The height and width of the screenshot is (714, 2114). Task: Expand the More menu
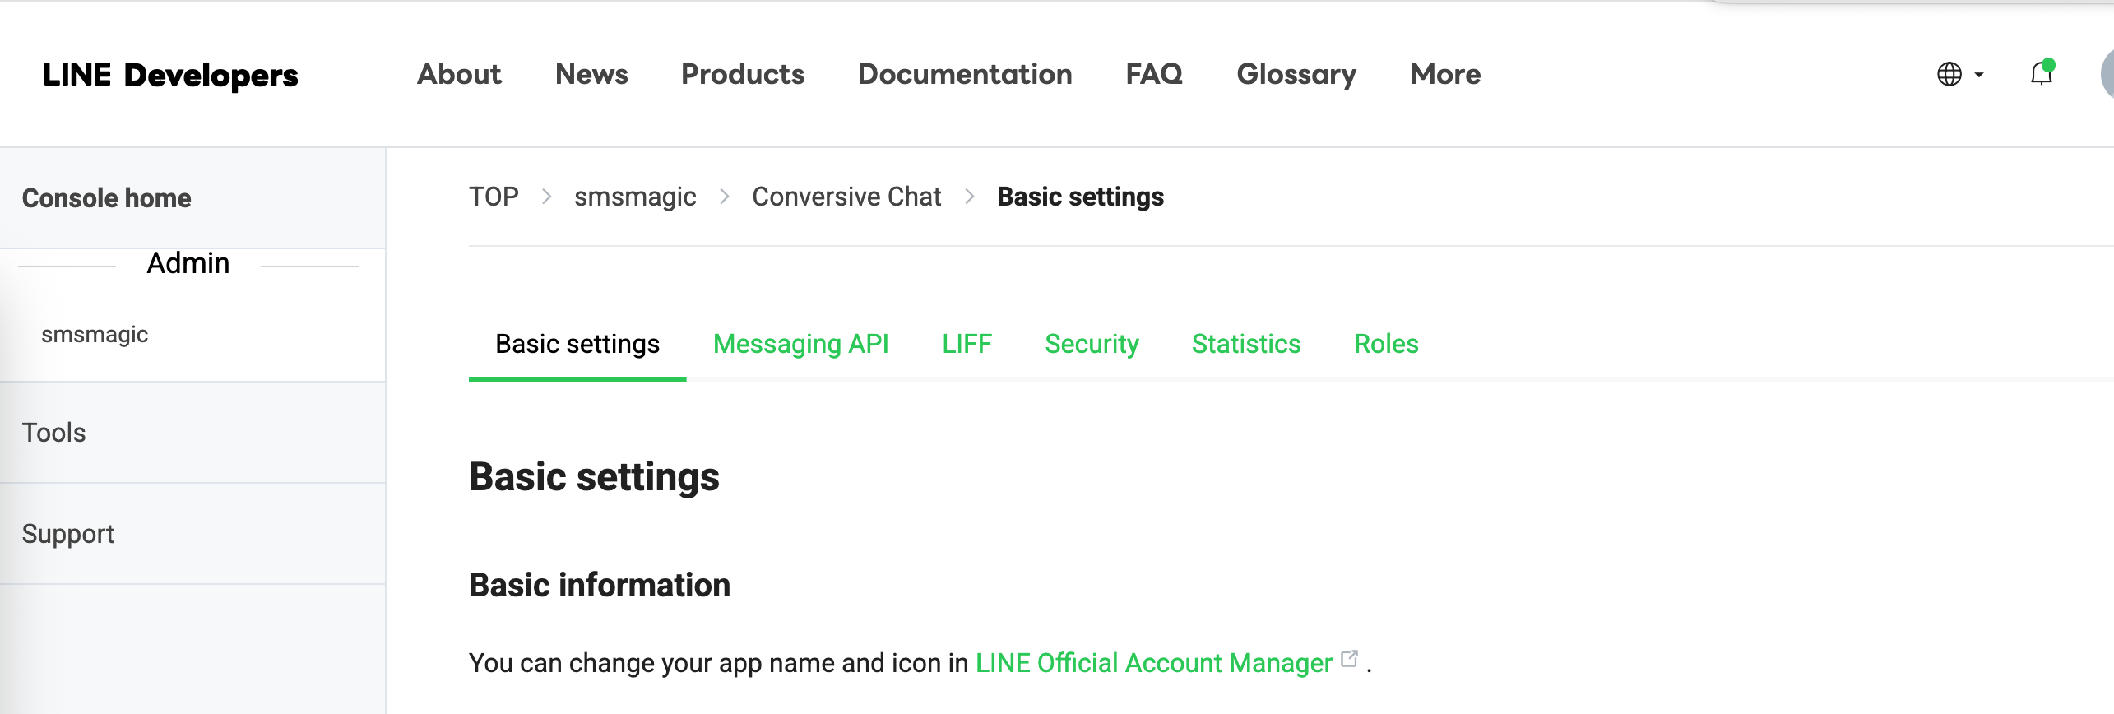pos(1445,74)
